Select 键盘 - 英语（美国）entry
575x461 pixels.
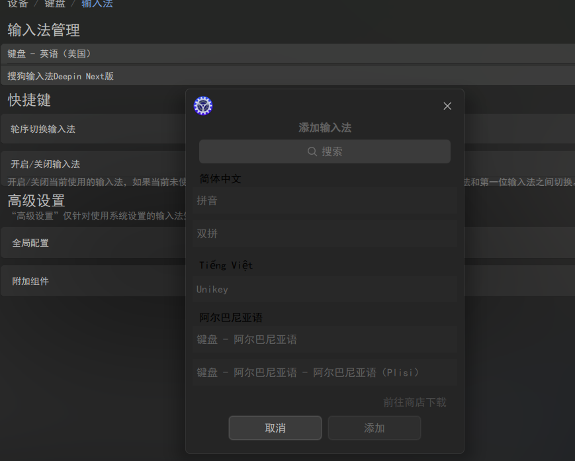pyautogui.click(x=287, y=54)
